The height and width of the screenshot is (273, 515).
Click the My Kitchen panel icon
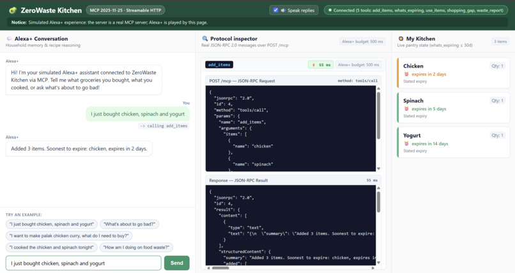[x=401, y=39]
